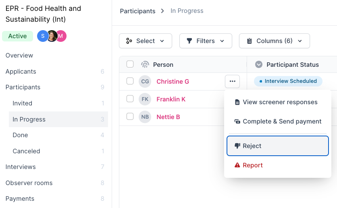Click the pink M collaborator avatar
Viewport: 337px width, 208px height.
(x=61, y=36)
